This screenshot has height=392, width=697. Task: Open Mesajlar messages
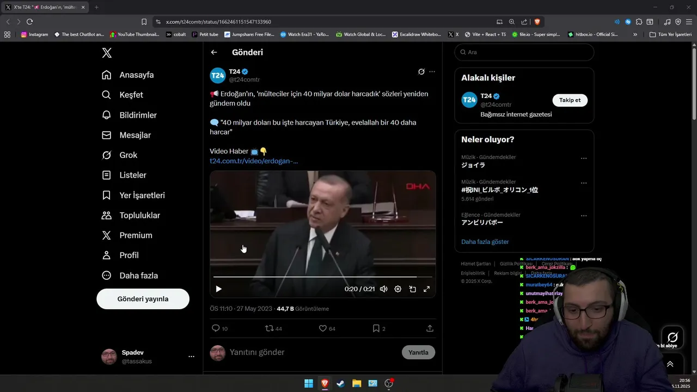click(x=126, y=135)
